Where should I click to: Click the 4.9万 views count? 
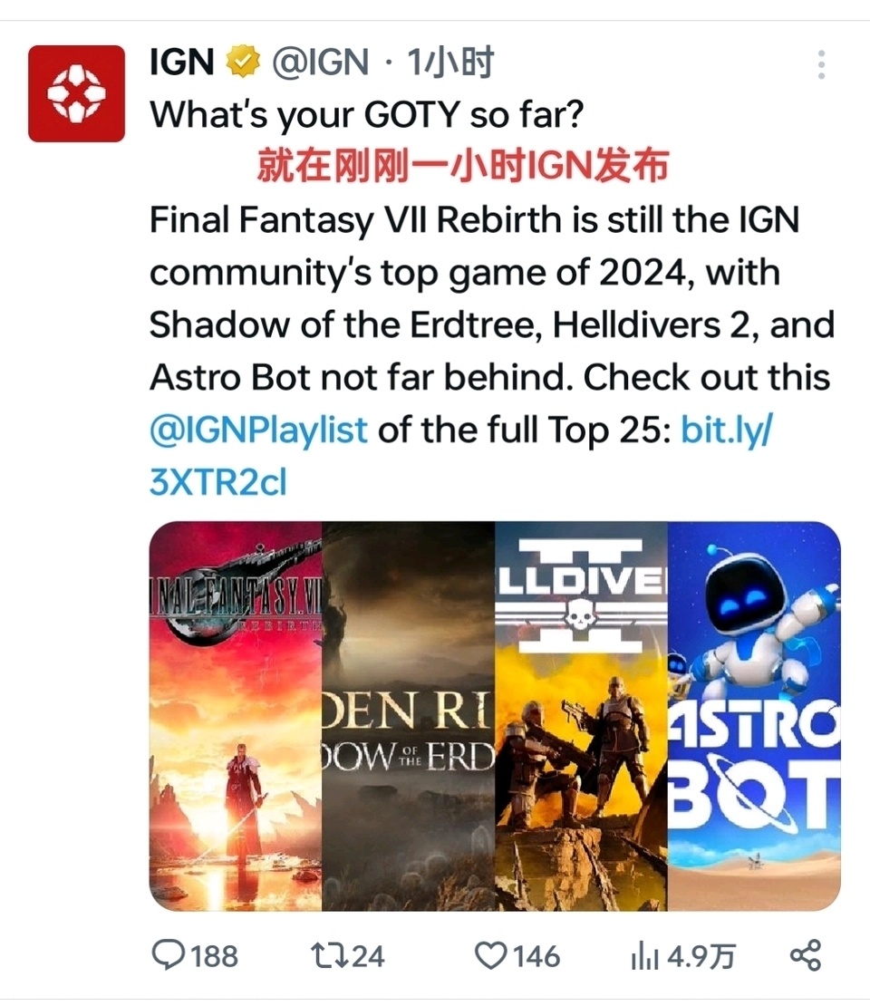tap(701, 956)
